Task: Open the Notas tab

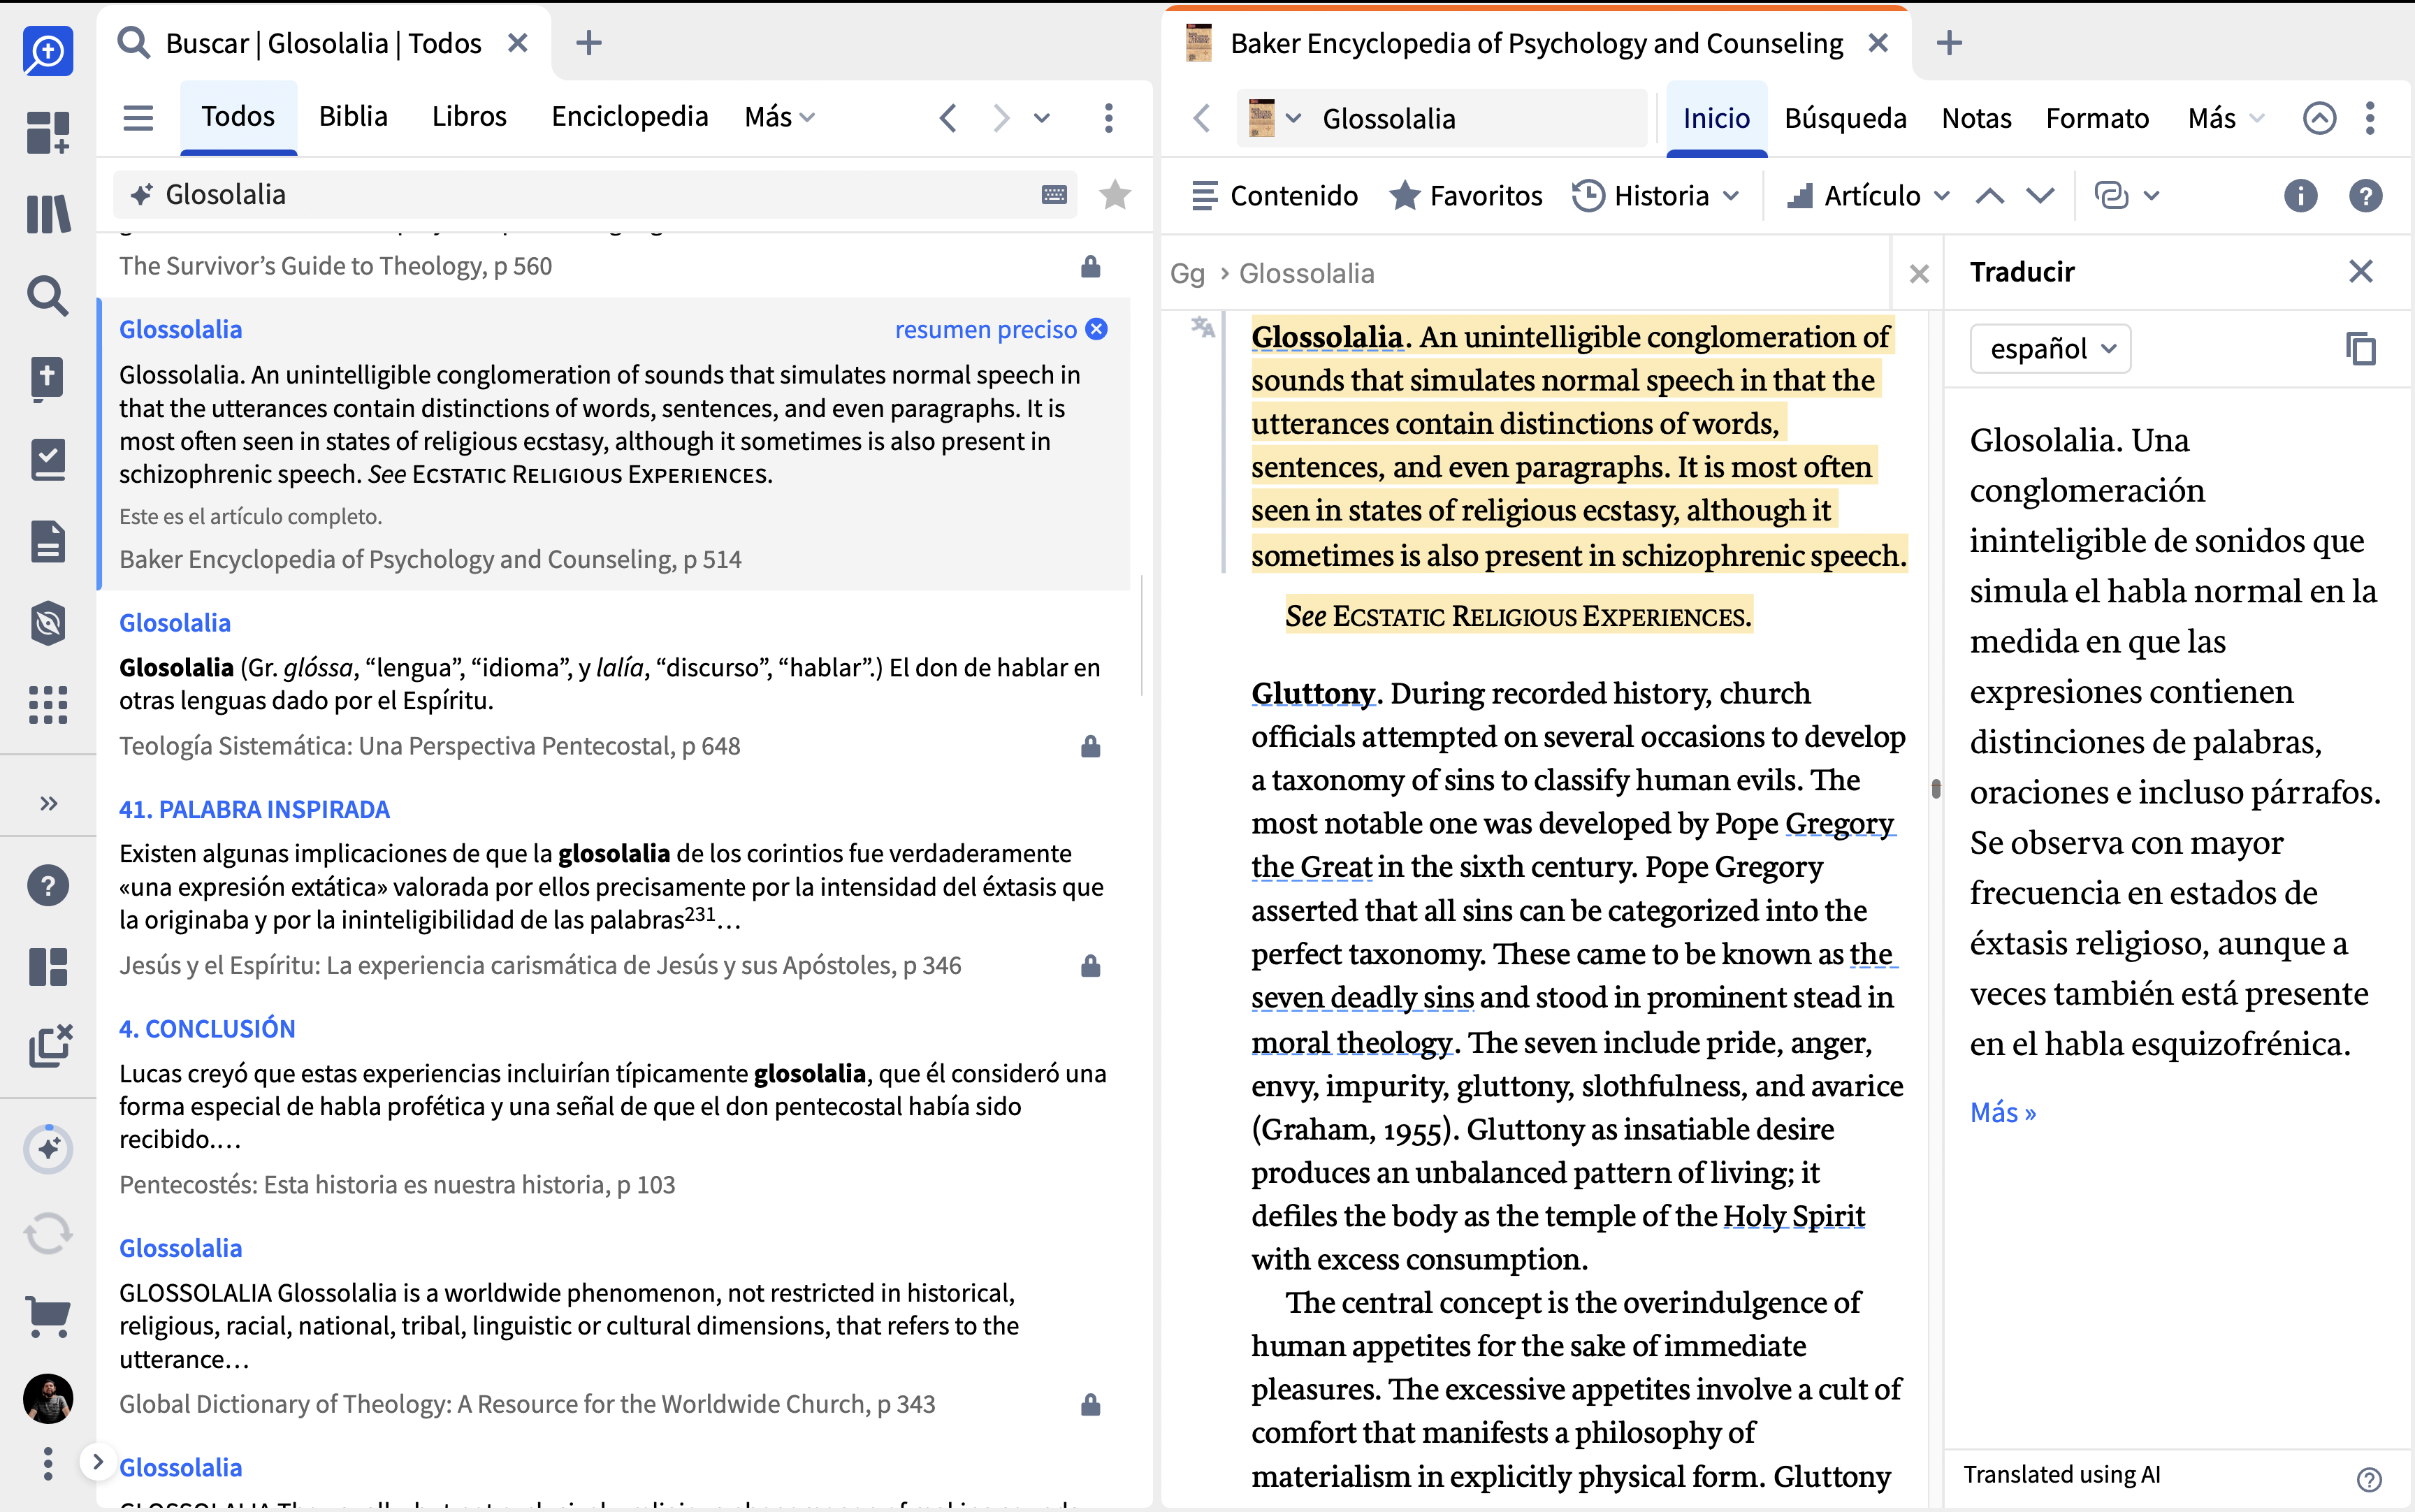Action: click(x=1976, y=118)
